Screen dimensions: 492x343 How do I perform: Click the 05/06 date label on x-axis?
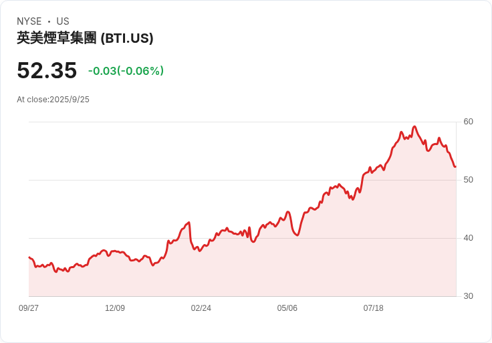(x=287, y=308)
